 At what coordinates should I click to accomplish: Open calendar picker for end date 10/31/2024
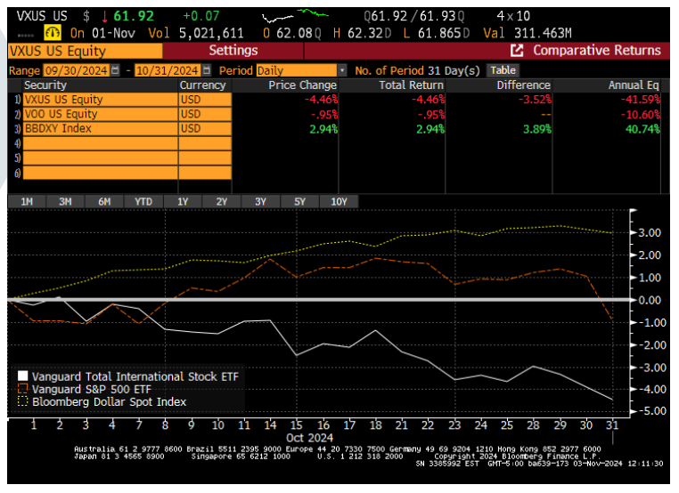point(207,70)
